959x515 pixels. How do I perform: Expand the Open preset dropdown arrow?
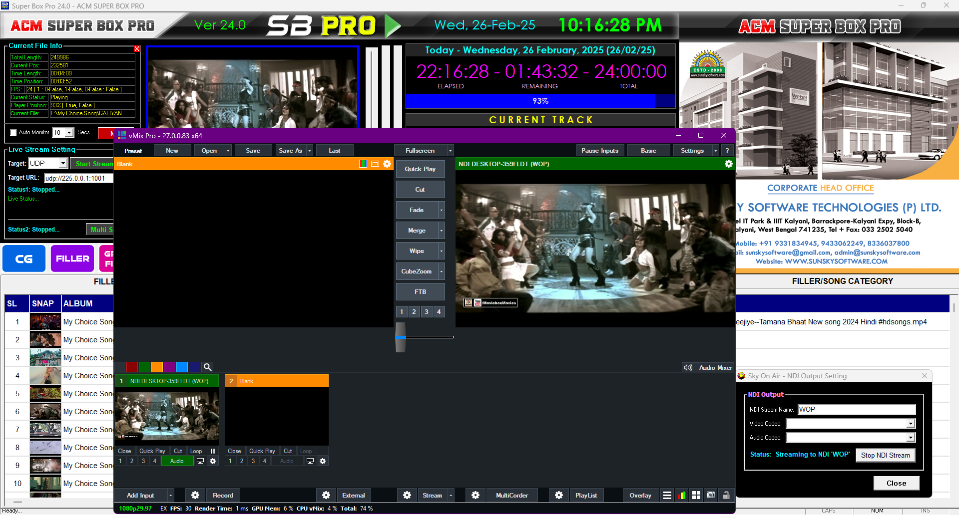(228, 151)
